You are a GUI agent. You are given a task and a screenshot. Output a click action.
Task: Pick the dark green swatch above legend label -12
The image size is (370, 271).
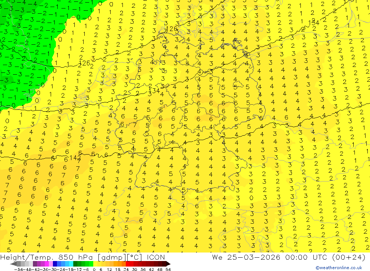click(75, 264)
